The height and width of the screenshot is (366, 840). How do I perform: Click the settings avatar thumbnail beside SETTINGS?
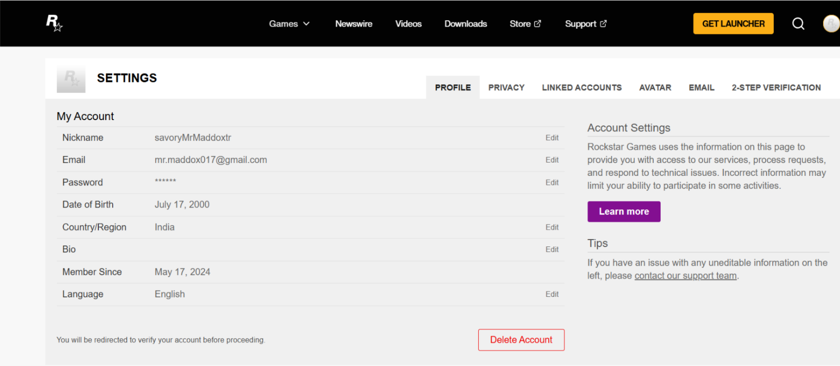[x=71, y=79]
